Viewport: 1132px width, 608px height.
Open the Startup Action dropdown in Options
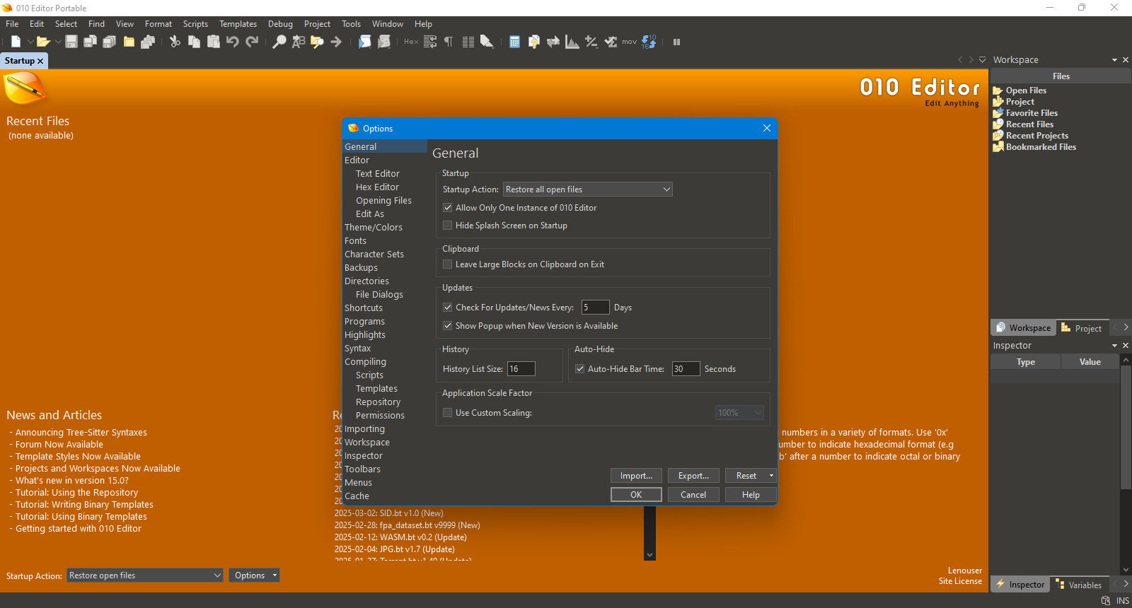tap(587, 189)
